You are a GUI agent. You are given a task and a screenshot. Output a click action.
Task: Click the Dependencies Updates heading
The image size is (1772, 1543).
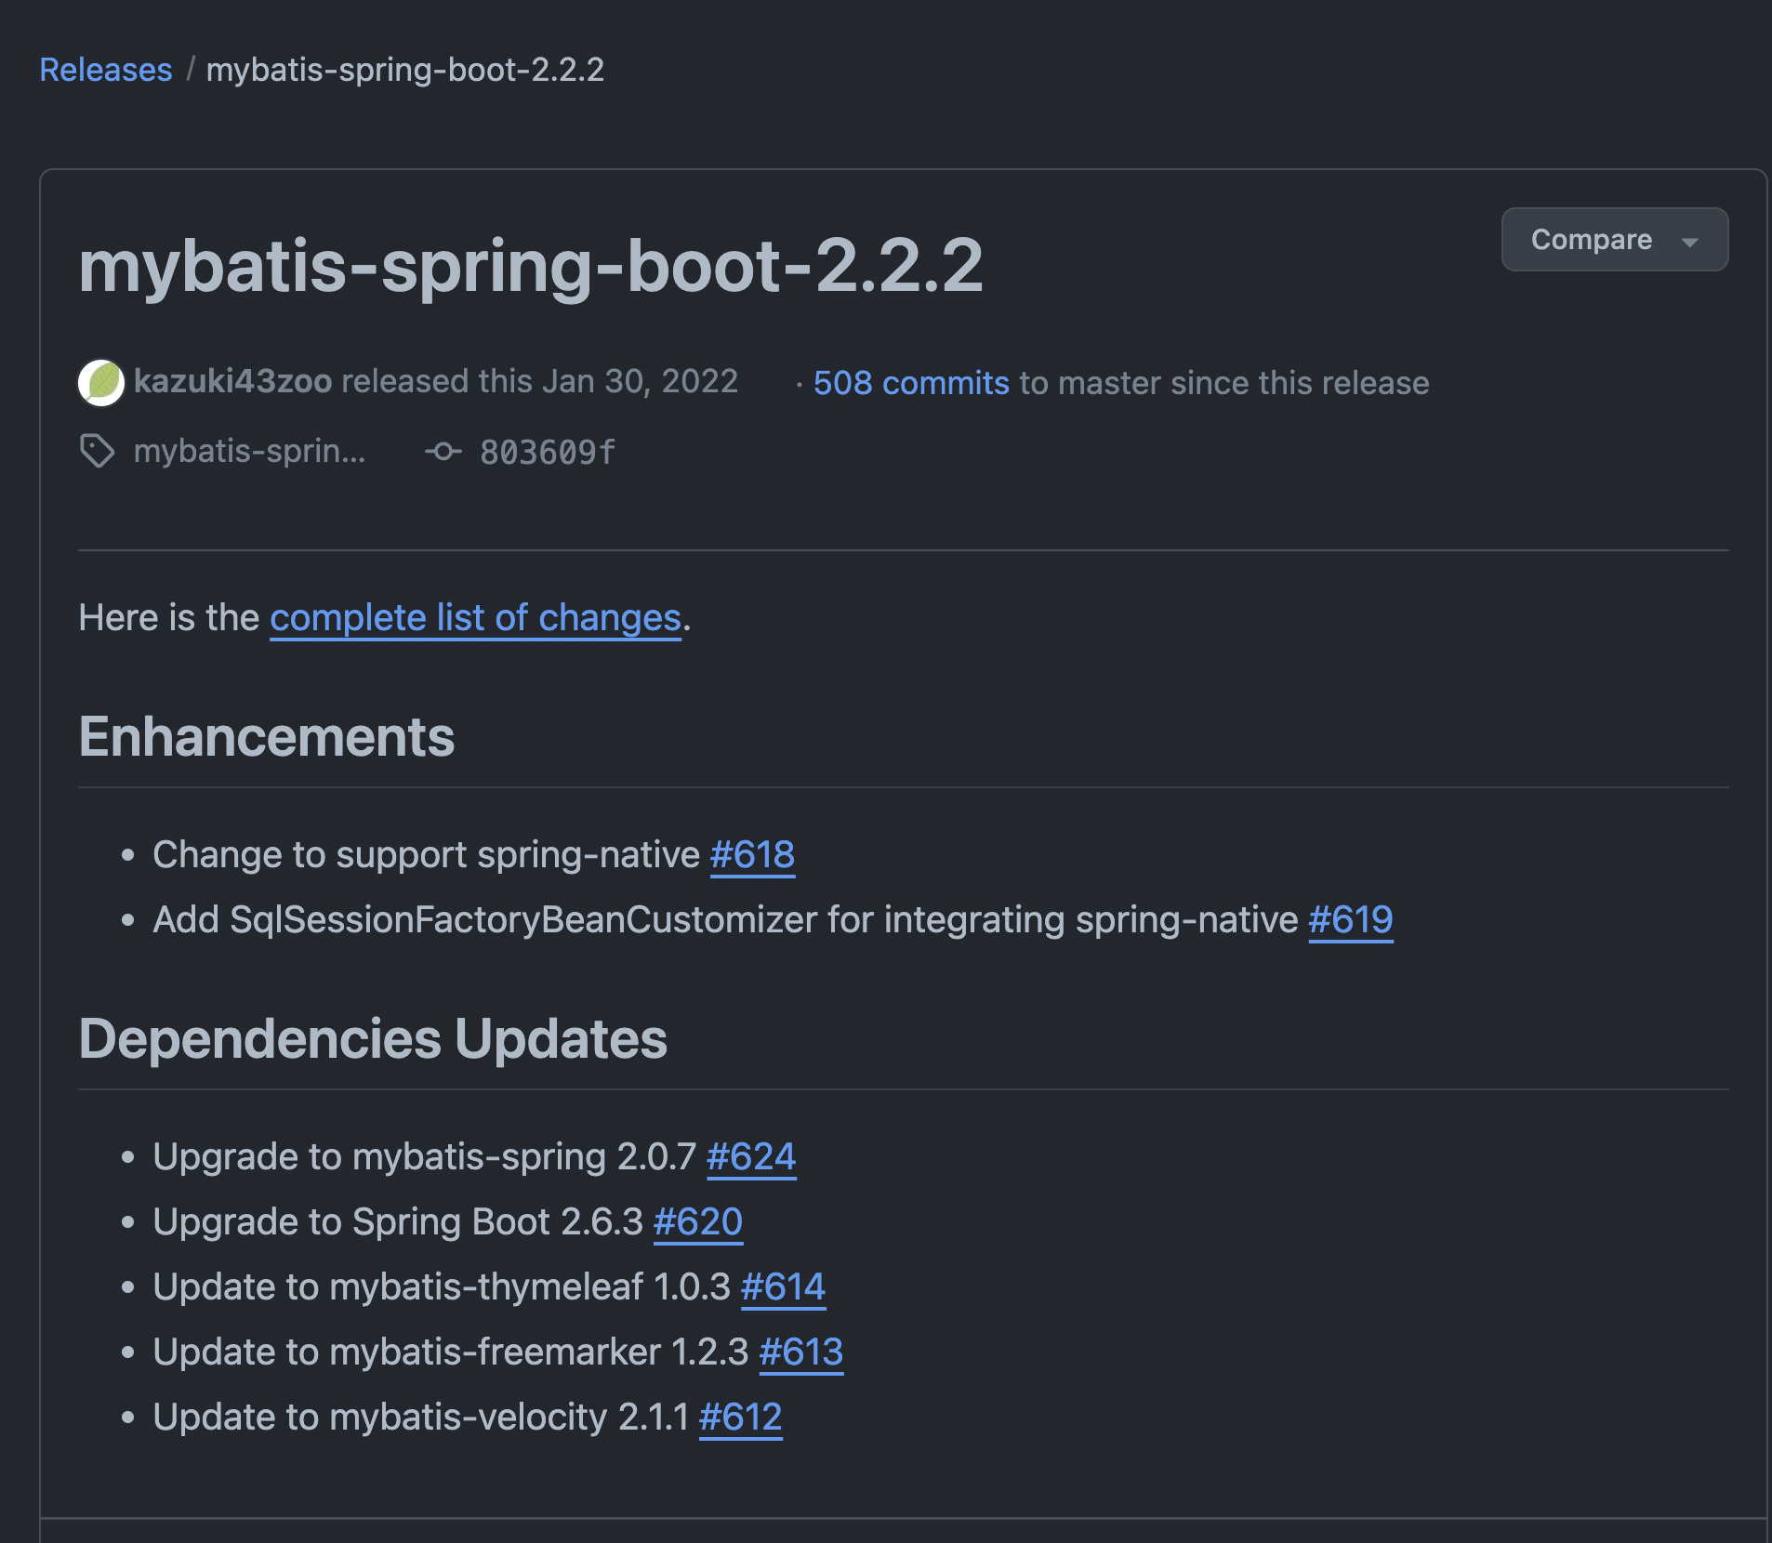click(373, 1039)
